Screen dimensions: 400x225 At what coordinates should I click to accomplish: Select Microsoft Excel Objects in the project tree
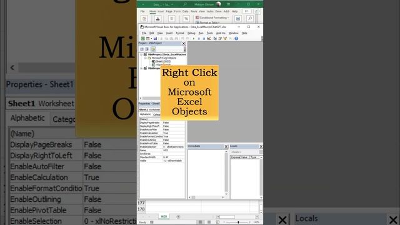point(164,58)
